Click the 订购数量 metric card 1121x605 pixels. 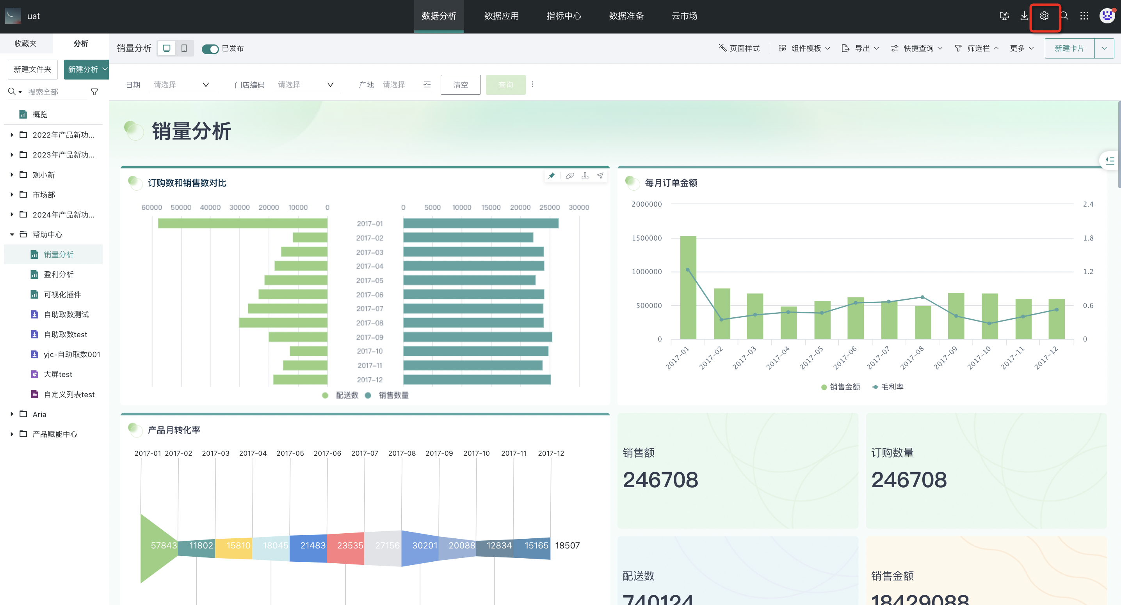coord(986,470)
